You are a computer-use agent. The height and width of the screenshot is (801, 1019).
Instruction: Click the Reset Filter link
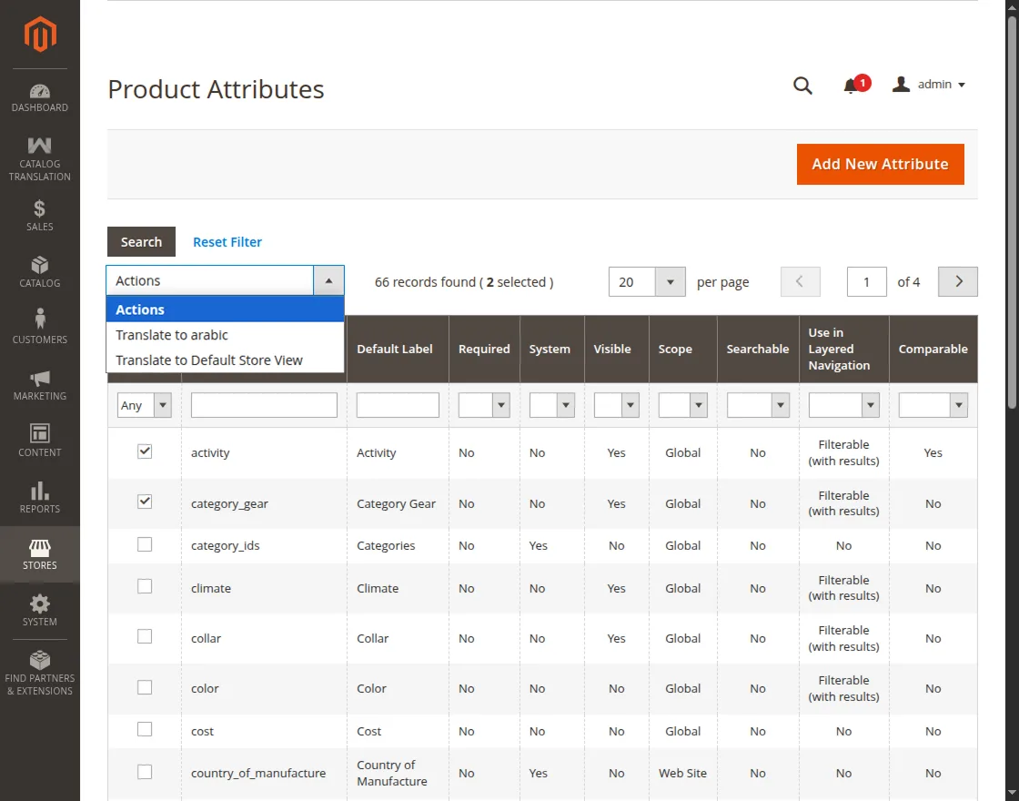tap(227, 242)
